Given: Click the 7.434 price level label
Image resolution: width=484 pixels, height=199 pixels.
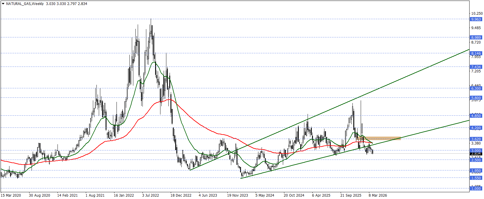Looking at the screenshot, I should pos(476,67).
